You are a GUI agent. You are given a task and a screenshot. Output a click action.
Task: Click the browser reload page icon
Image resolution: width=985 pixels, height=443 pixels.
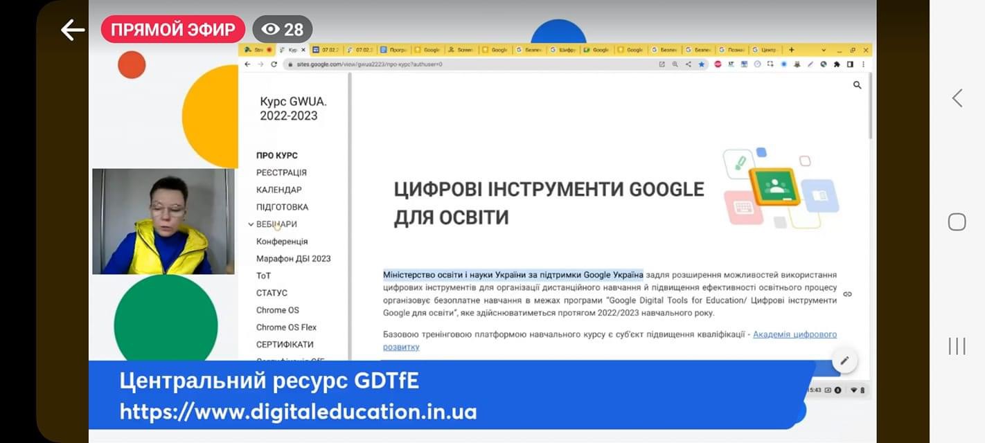point(274,64)
